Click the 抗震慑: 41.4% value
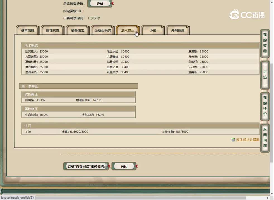This screenshot has height=200, width=274. [35, 100]
